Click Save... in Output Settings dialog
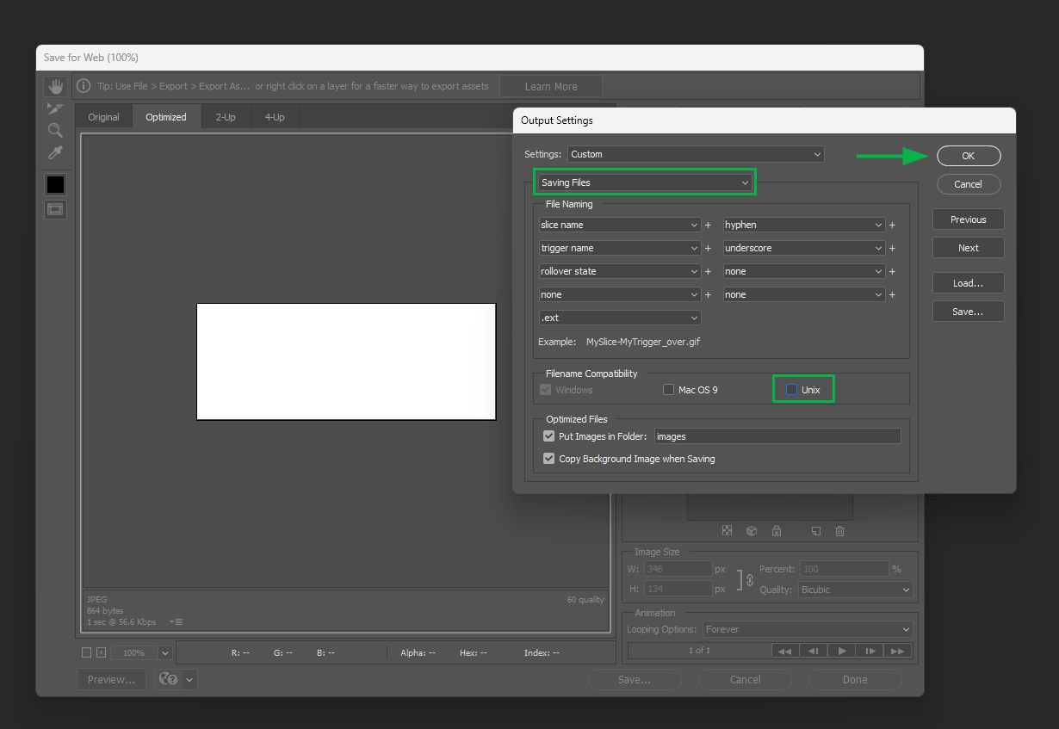 click(969, 312)
